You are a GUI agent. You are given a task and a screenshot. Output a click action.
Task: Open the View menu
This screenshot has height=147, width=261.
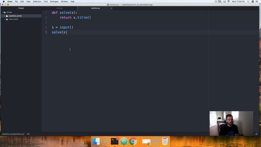click(x=28, y=2)
